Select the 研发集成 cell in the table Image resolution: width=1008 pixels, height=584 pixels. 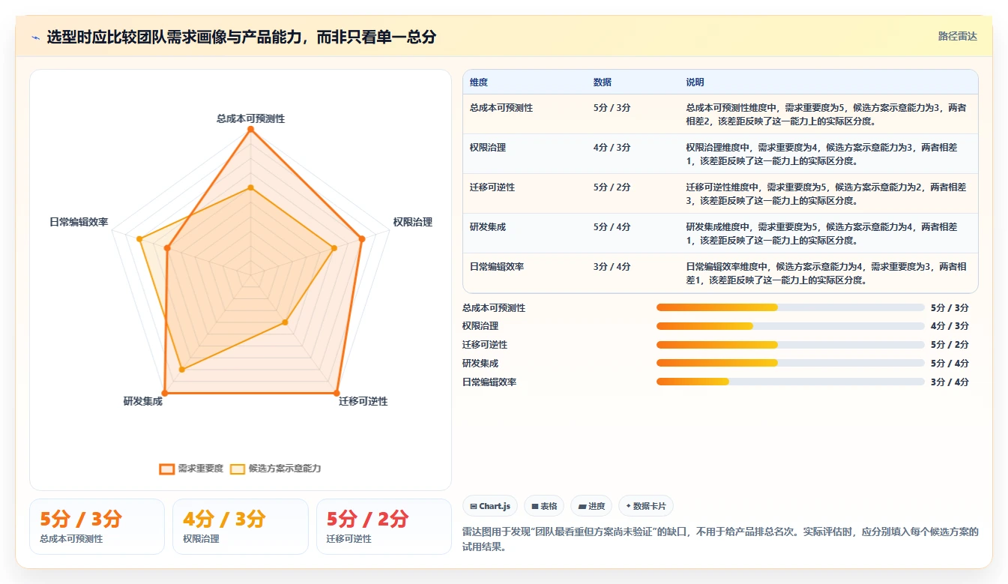point(488,227)
